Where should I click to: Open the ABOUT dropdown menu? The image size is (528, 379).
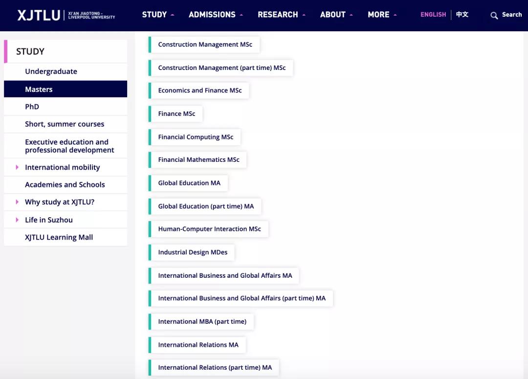pyautogui.click(x=336, y=15)
